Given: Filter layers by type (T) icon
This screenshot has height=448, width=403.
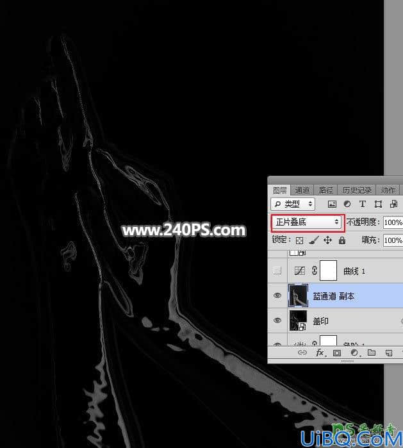Looking at the screenshot, I should [363, 204].
